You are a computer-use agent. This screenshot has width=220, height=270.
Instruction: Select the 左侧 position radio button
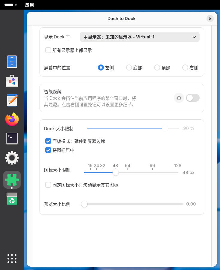pos(101,68)
